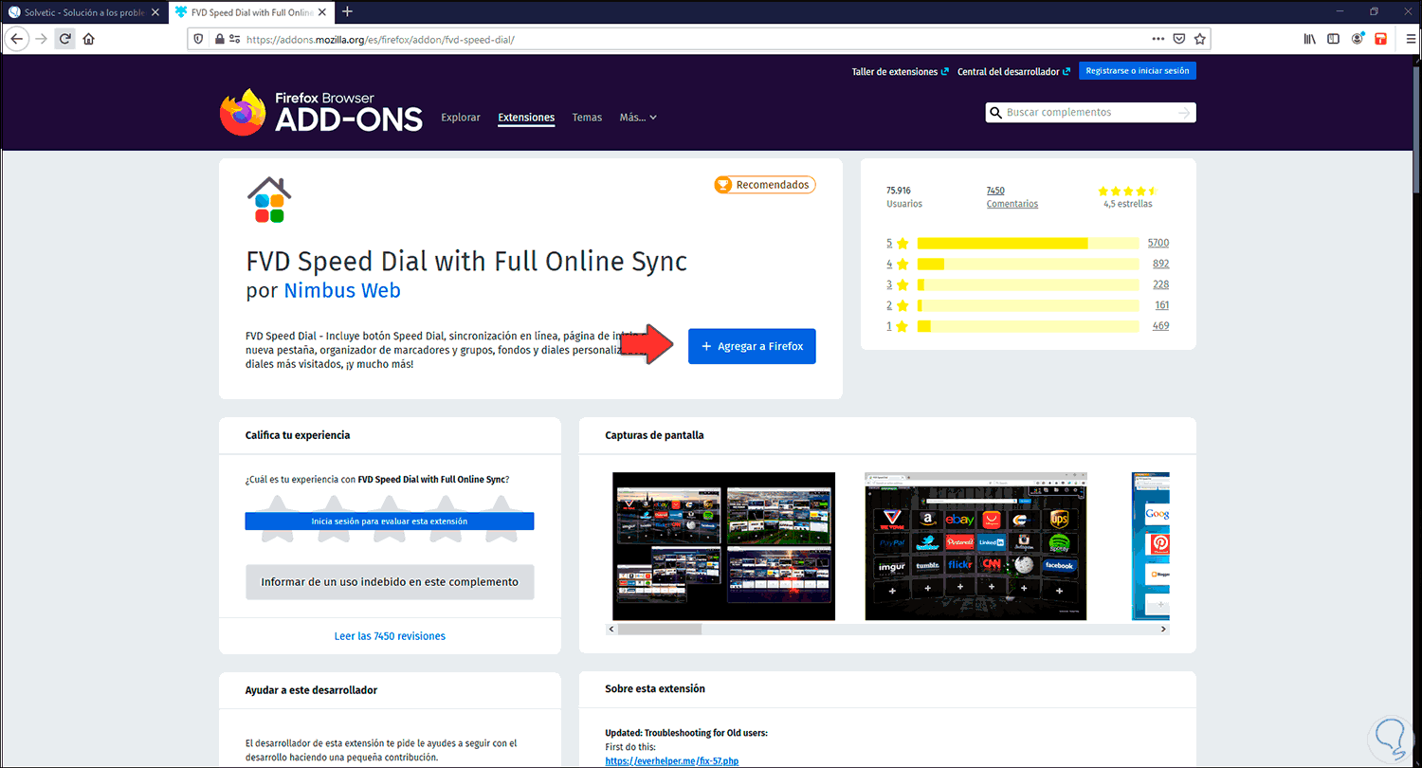Toggle the sidebar view icon
This screenshot has width=1422, height=768.
(1334, 39)
